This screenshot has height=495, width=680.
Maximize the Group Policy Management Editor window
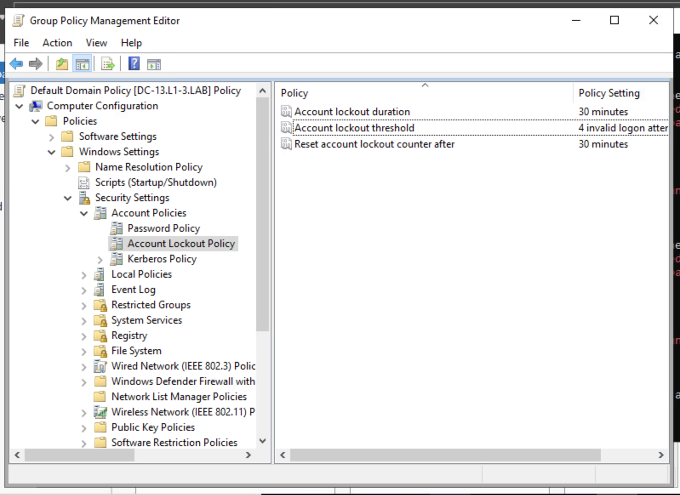pos(614,20)
